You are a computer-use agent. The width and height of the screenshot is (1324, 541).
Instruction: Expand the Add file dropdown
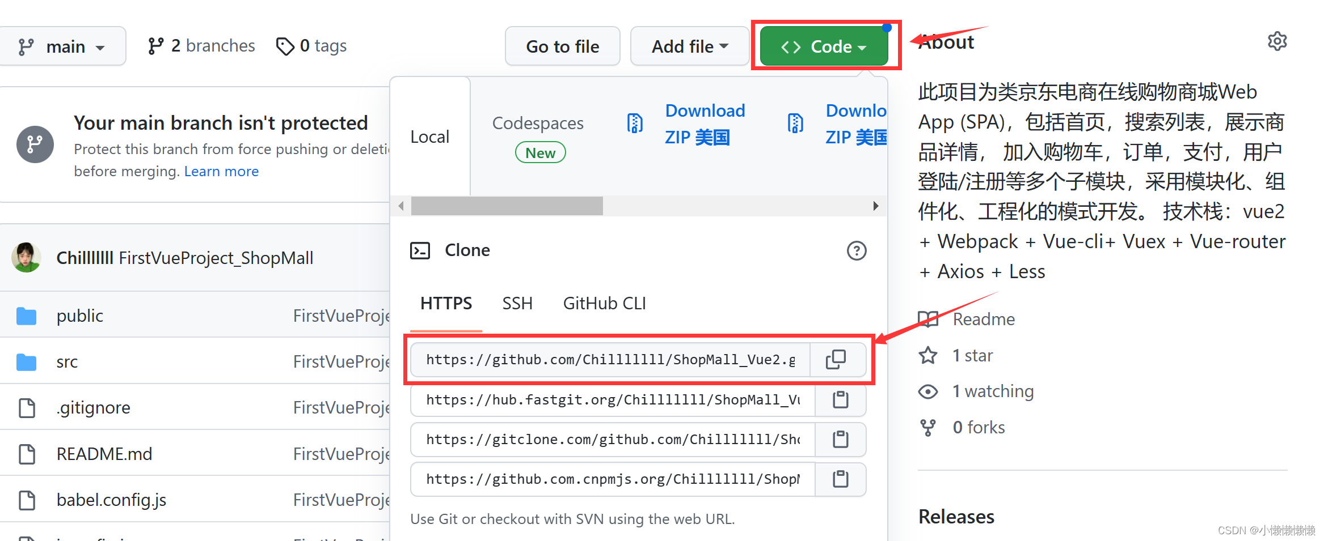pyautogui.click(x=690, y=46)
